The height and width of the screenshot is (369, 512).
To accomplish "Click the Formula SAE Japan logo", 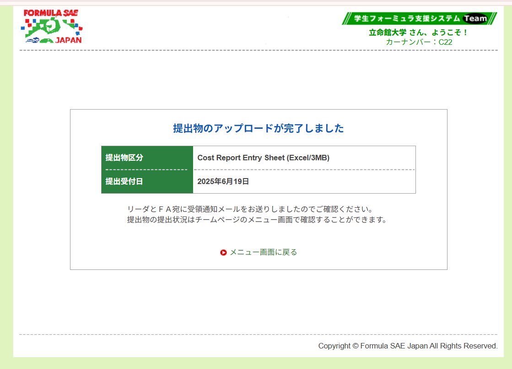I will (x=52, y=26).
